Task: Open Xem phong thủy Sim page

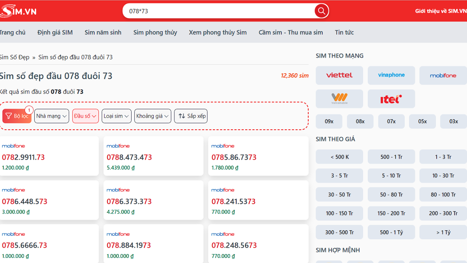Action: [218, 32]
